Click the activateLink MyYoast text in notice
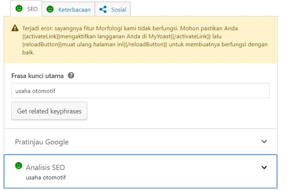 (116, 36)
